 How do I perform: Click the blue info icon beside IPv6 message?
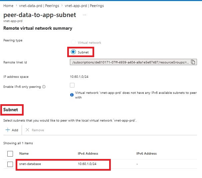(72, 95)
